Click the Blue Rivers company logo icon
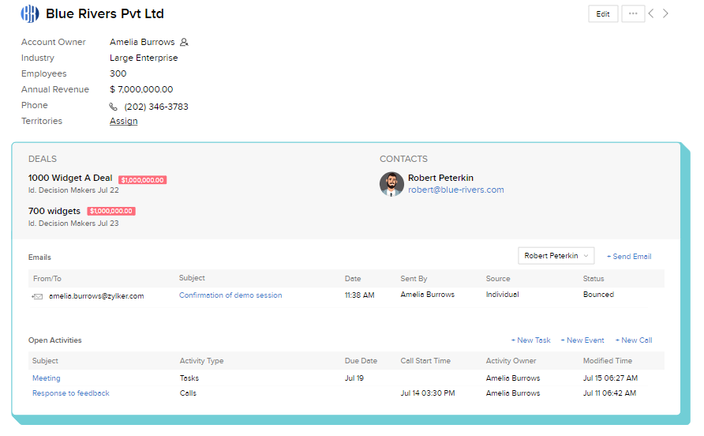 30,14
